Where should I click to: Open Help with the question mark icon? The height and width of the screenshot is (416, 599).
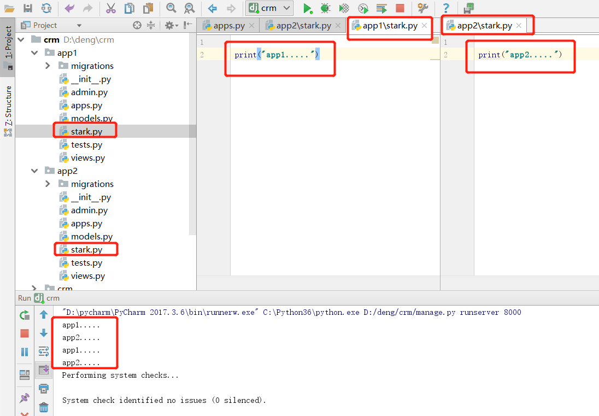446,8
